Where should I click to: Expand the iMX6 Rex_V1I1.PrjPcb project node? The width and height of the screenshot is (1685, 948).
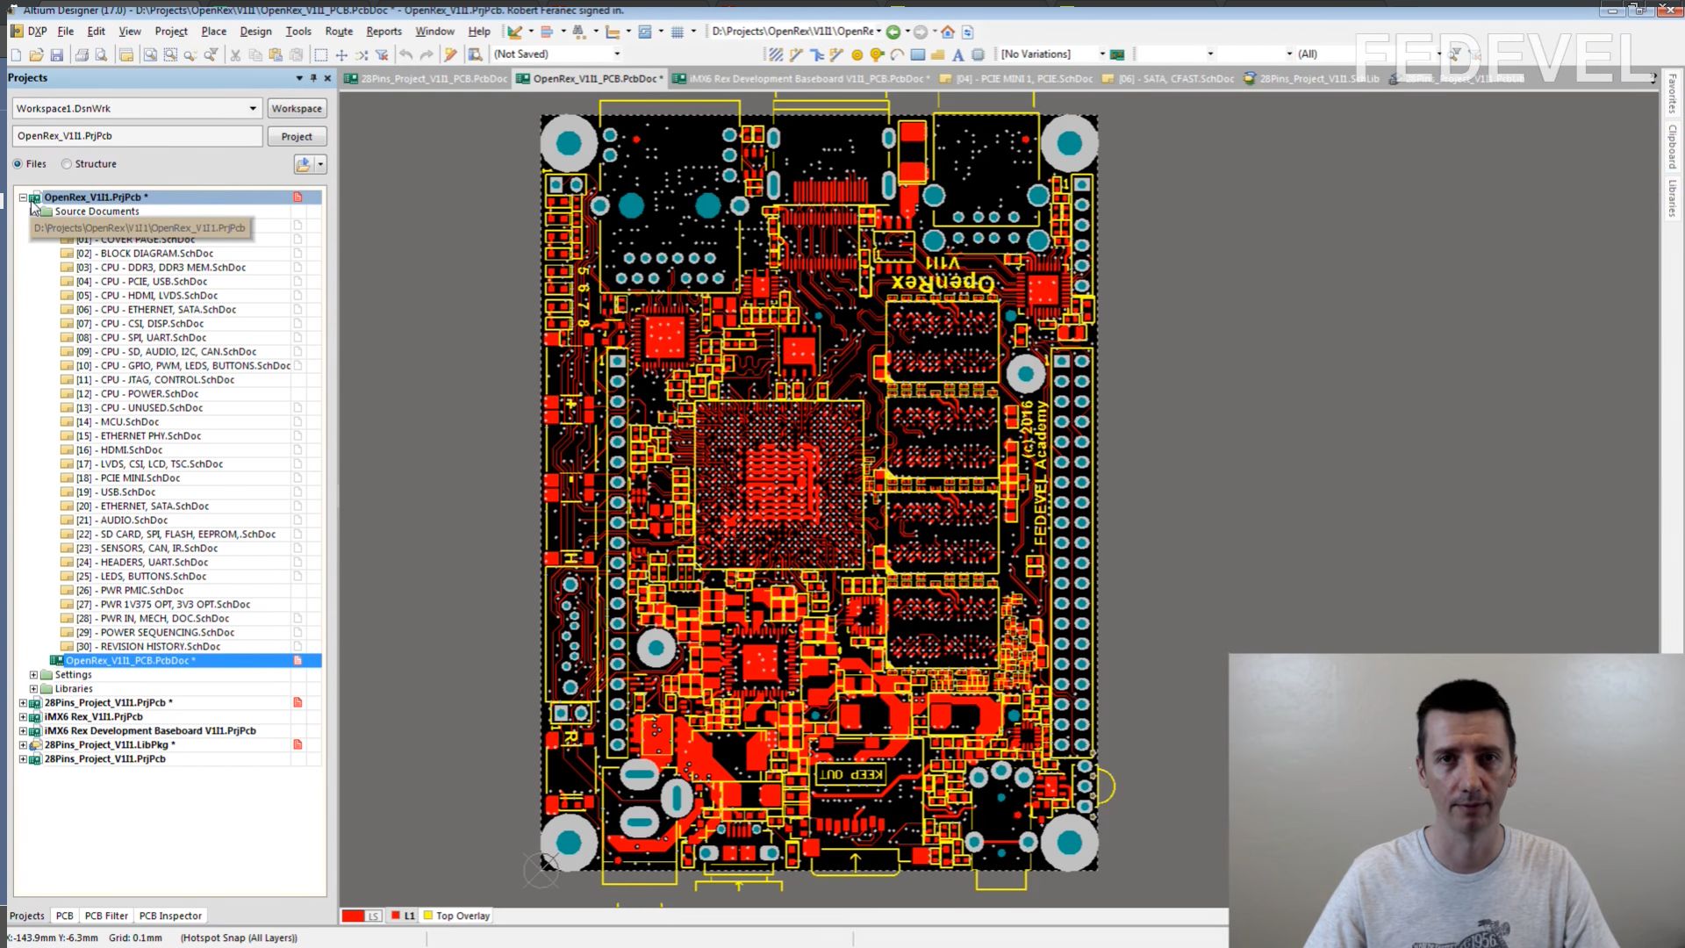pos(23,717)
